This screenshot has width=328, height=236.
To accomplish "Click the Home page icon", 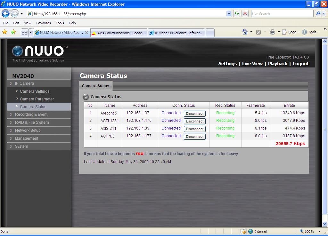I will 245,32.
